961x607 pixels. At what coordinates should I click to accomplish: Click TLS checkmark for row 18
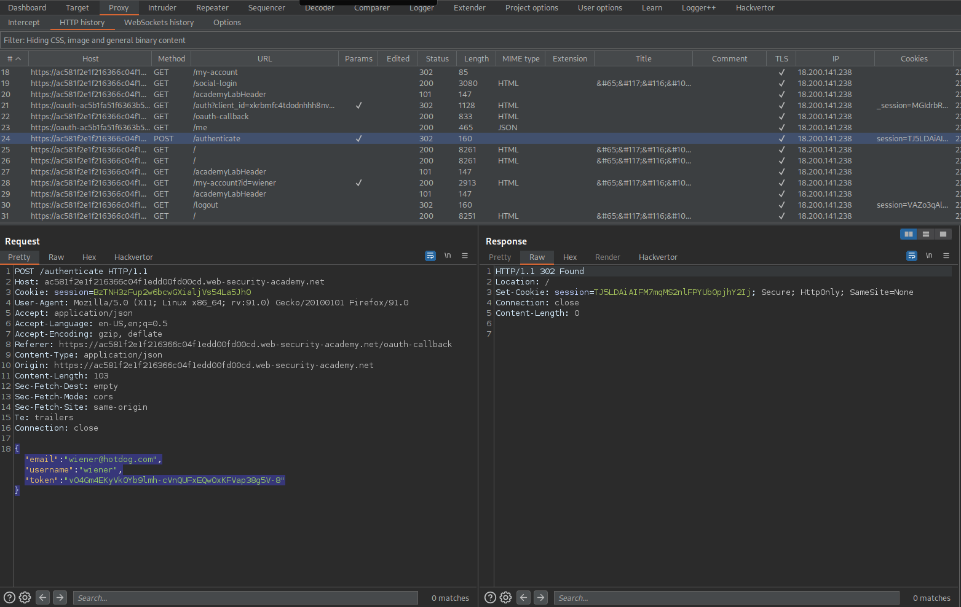781,72
